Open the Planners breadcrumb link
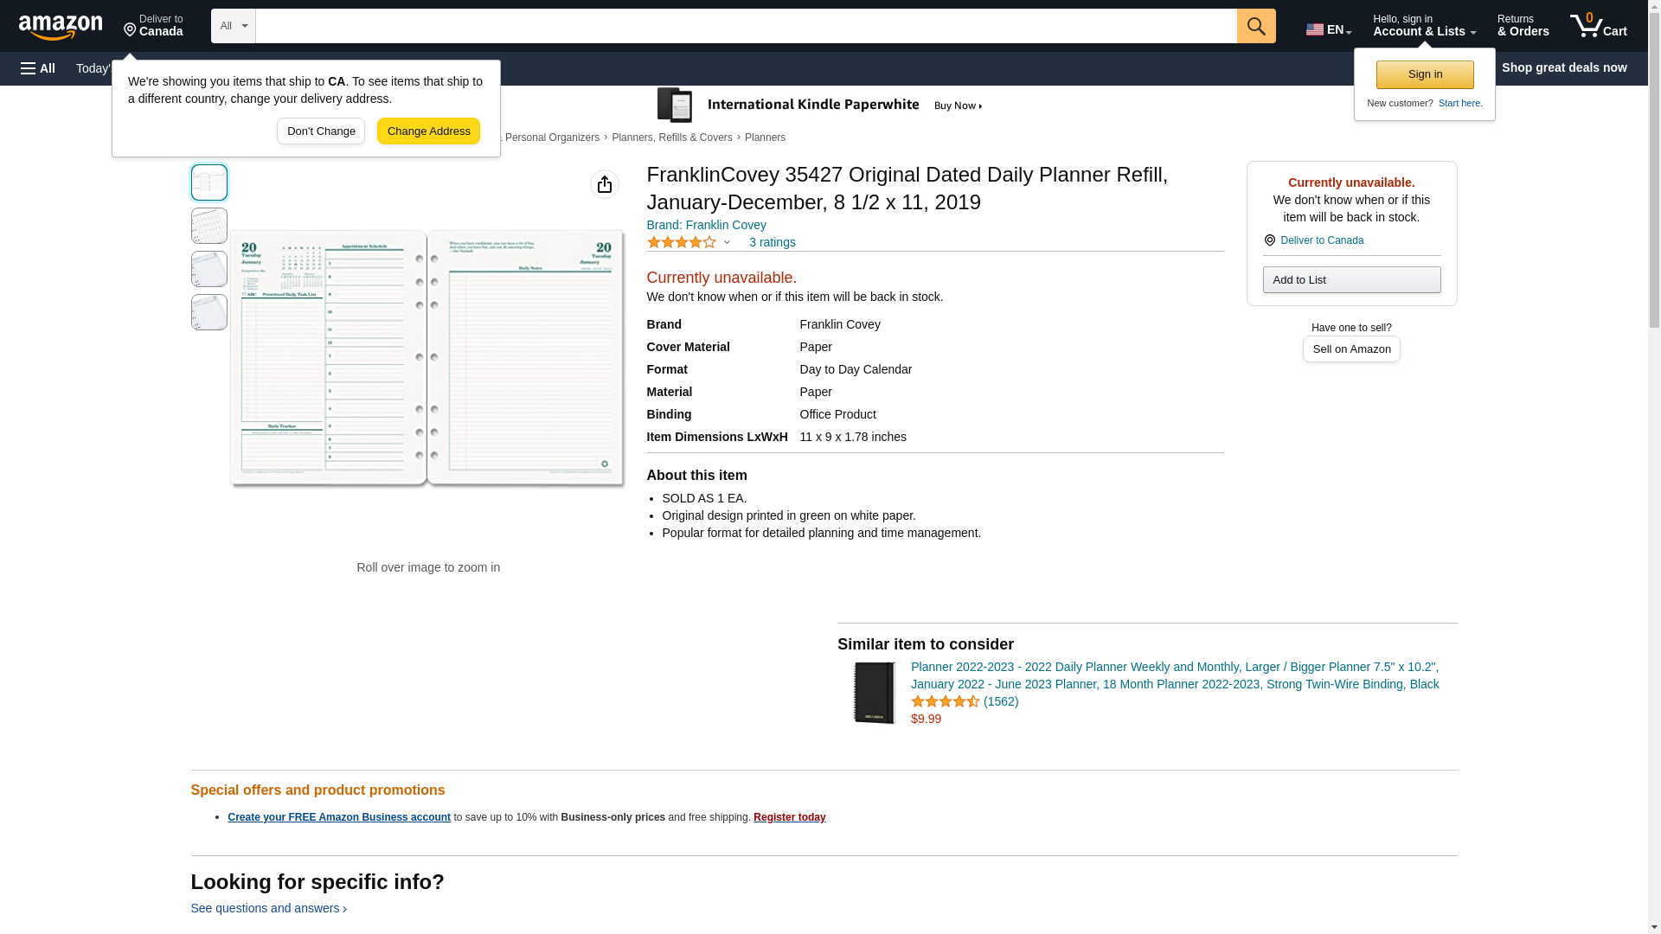 pyautogui.click(x=765, y=138)
